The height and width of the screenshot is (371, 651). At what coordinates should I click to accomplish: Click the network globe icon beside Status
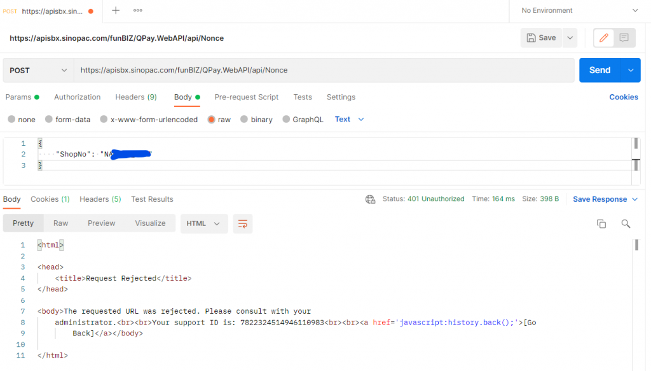click(371, 199)
